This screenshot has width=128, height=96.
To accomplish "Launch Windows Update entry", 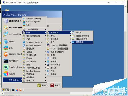I will click(x=34, y=22).
